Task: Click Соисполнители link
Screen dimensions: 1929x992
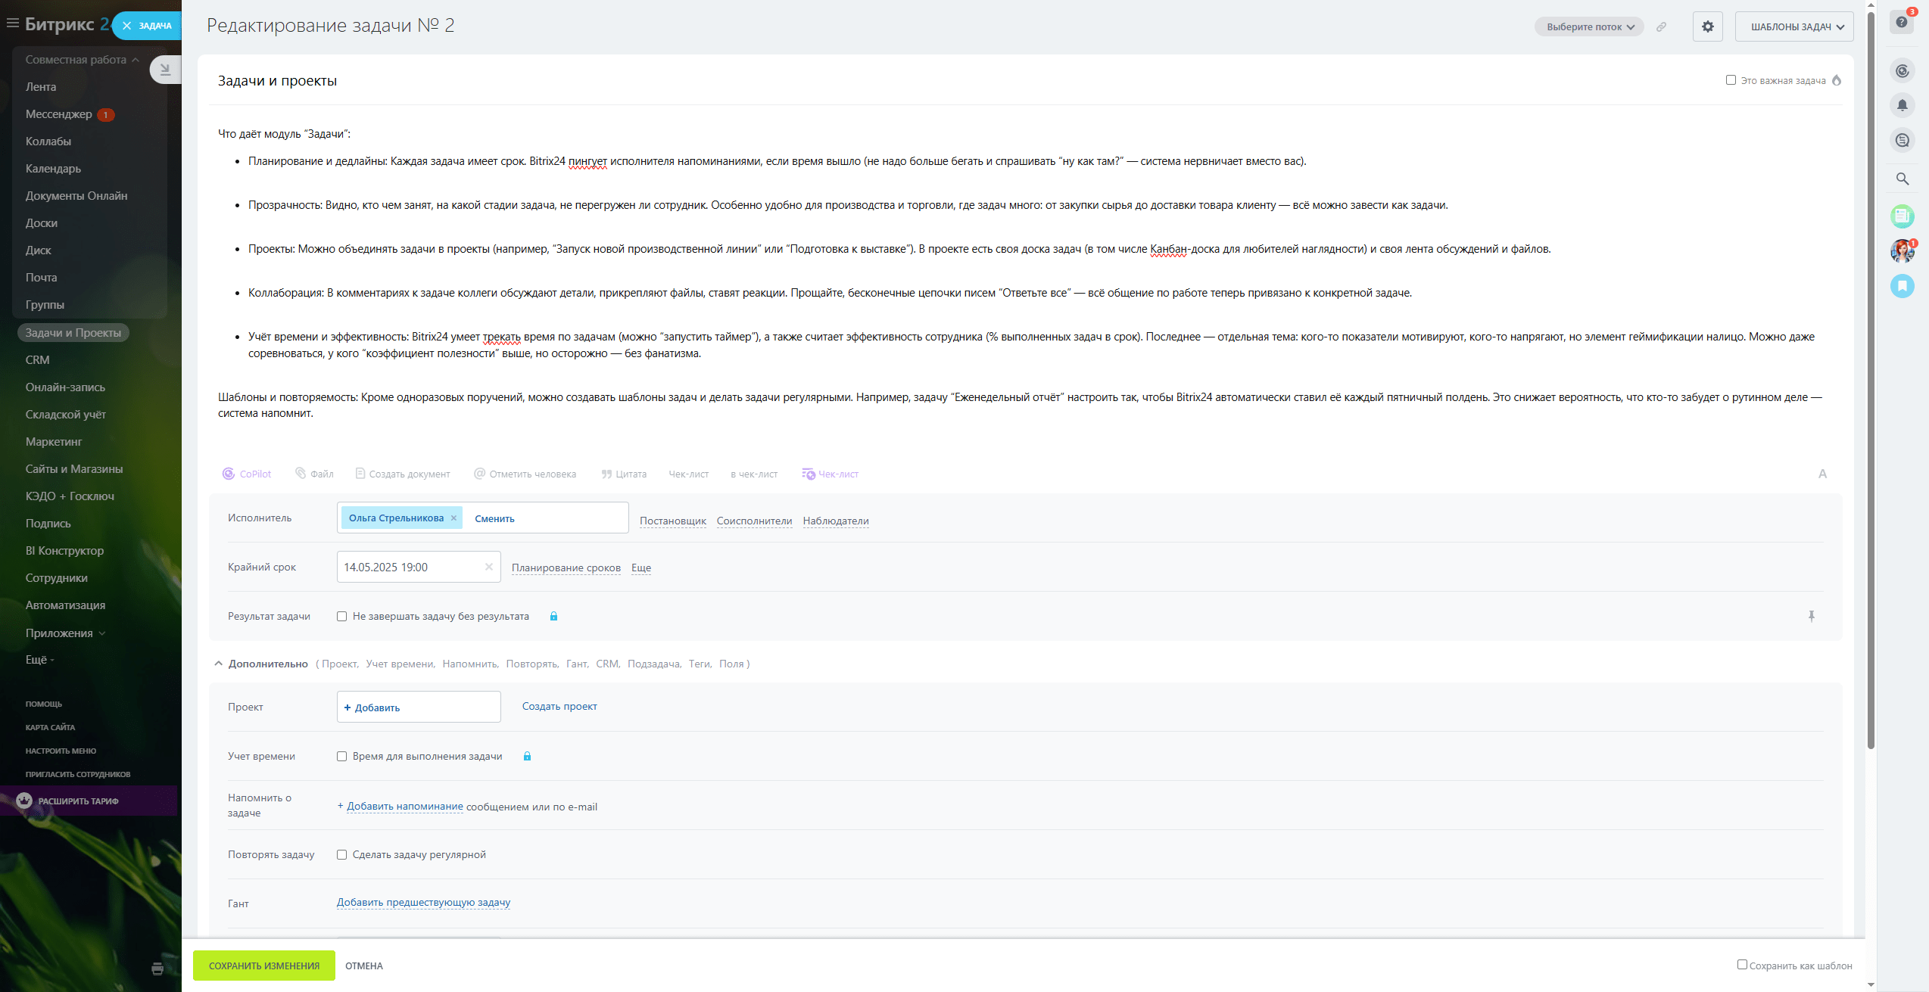Action: [x=754, y=521]
